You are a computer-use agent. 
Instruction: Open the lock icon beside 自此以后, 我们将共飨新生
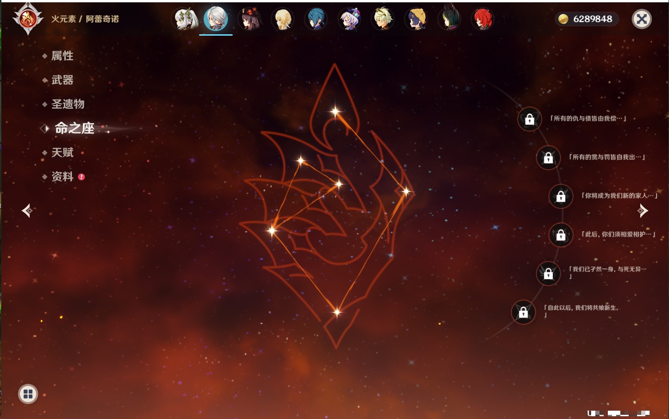523,312
